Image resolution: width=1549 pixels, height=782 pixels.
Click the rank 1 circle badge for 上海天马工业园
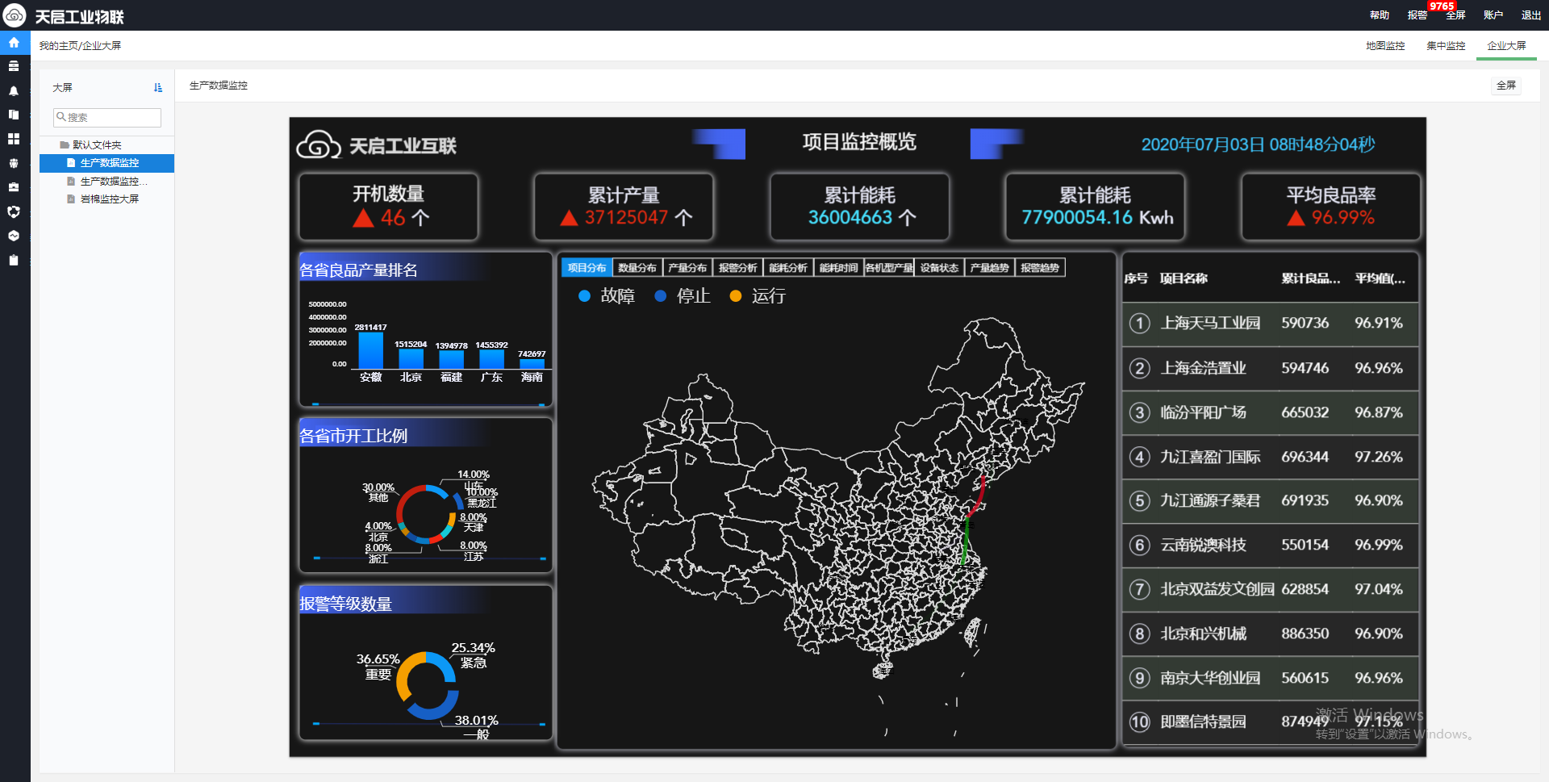click(1139, 324)
